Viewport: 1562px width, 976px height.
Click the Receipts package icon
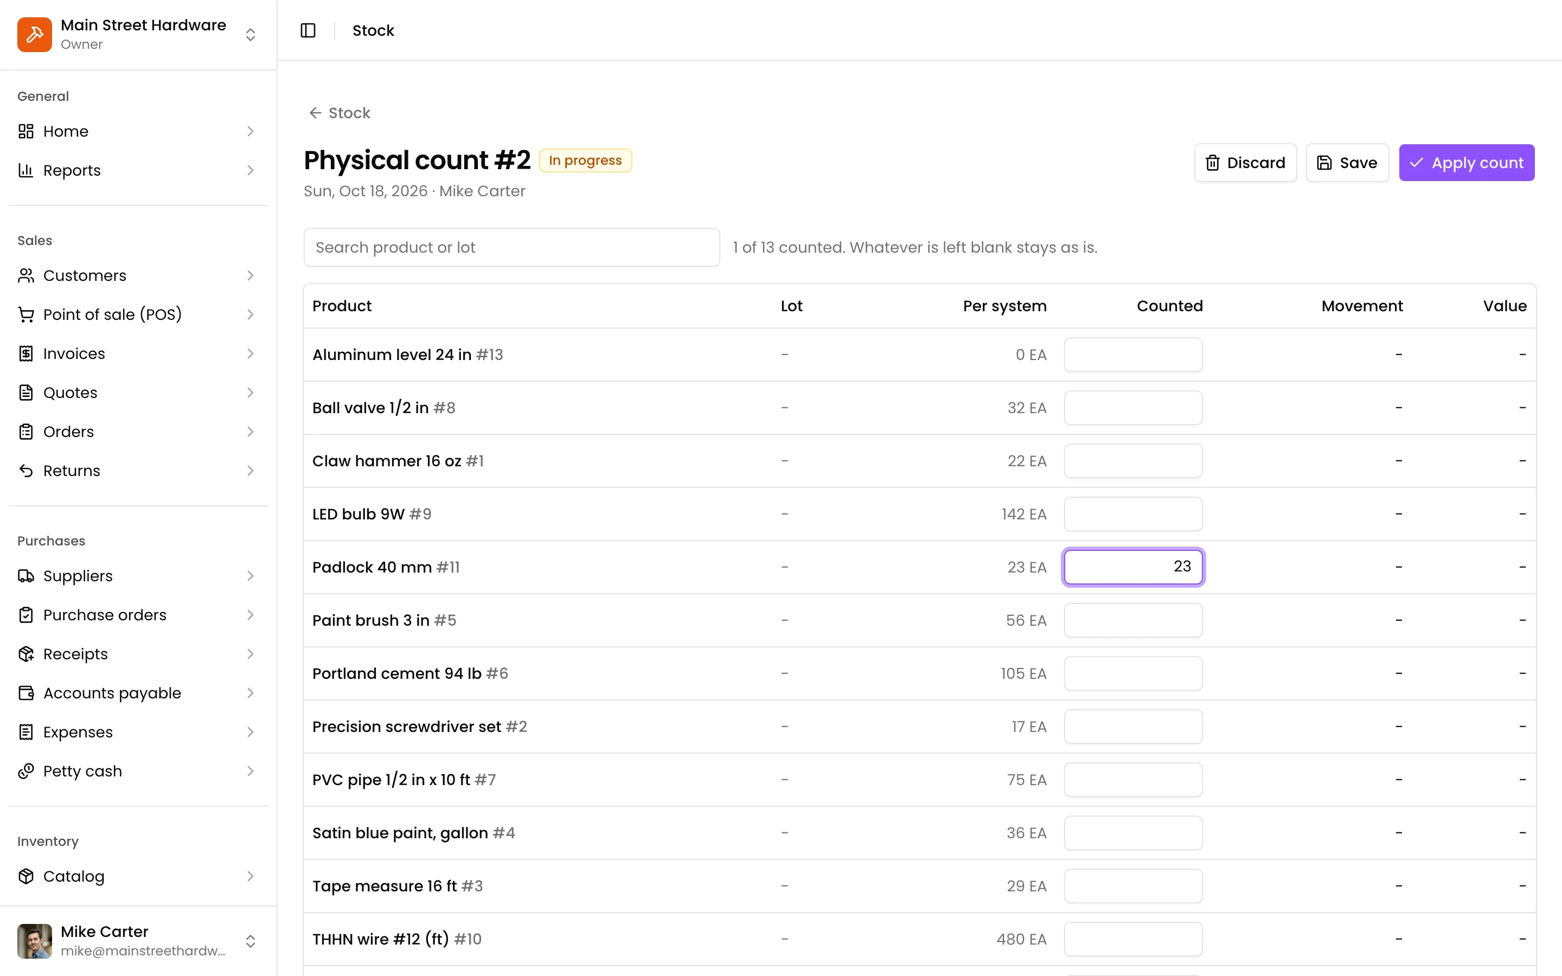26,654
